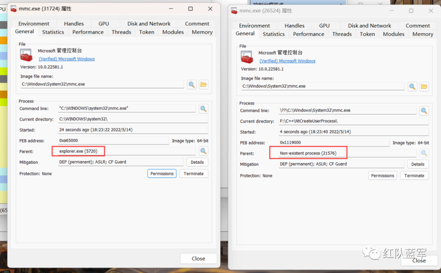
Task: Open Verified Microsoft Windows link in mmc.exe (31724) window
Action: [x=67, y=59]
